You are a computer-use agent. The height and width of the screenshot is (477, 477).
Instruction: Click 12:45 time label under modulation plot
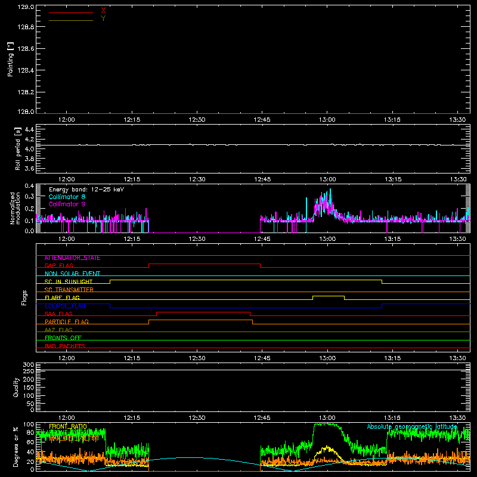(262, 239)
